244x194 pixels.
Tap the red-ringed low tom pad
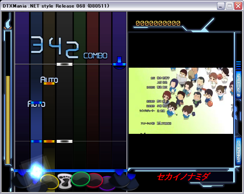coord(94,180)
